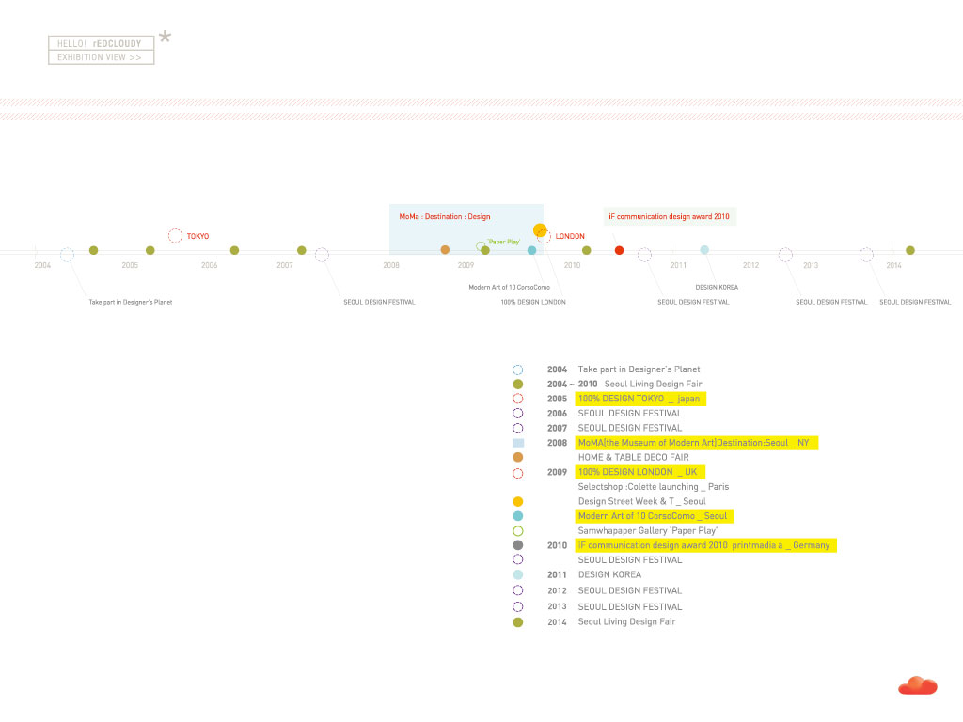Image resolution: width=963 pixels, height=722 pixels.
Task: Click highlighted "100% DESIGN TOKYO _ japan" legend text
Action: [x=640, y=399]
